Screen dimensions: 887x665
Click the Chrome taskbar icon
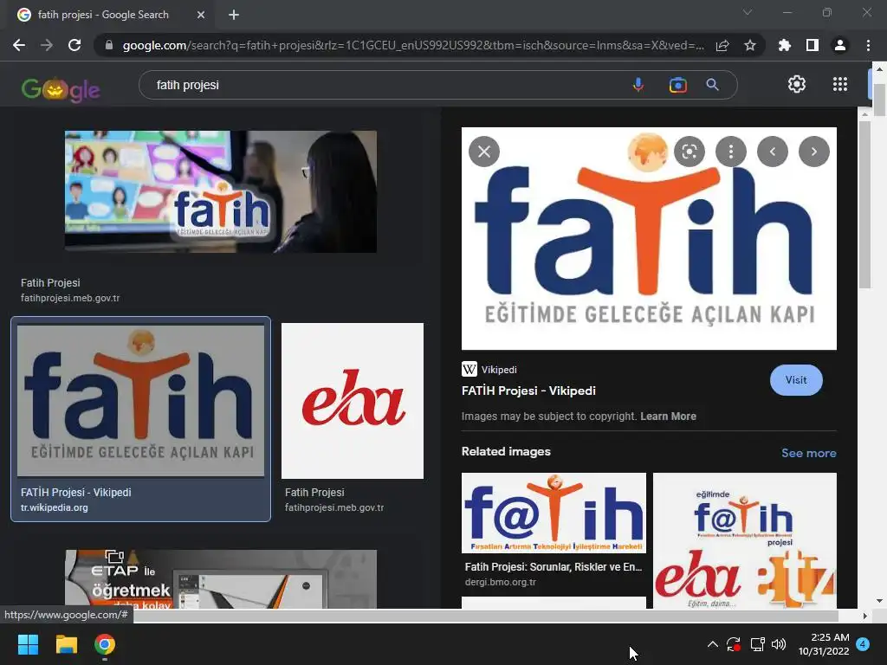pos(105,644)
